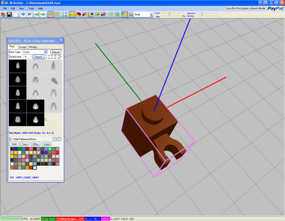Screen dimensions: 285x221
Task: Open the Brick Type dropdown
Action: tap(46, 52)
